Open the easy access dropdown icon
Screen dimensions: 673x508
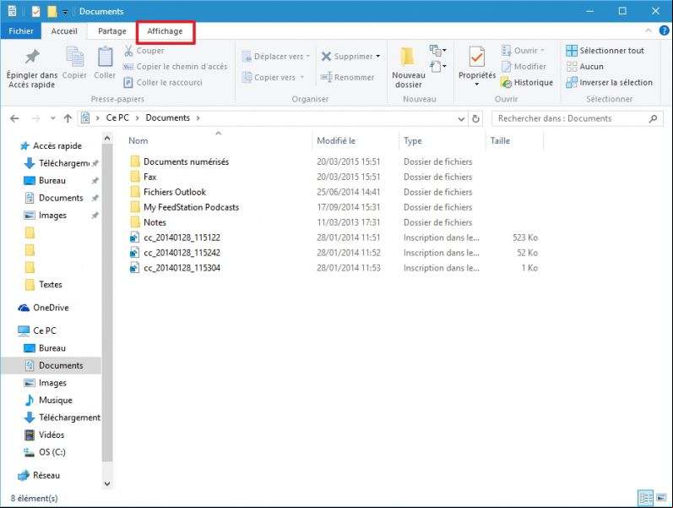click(x=437, y=67)
